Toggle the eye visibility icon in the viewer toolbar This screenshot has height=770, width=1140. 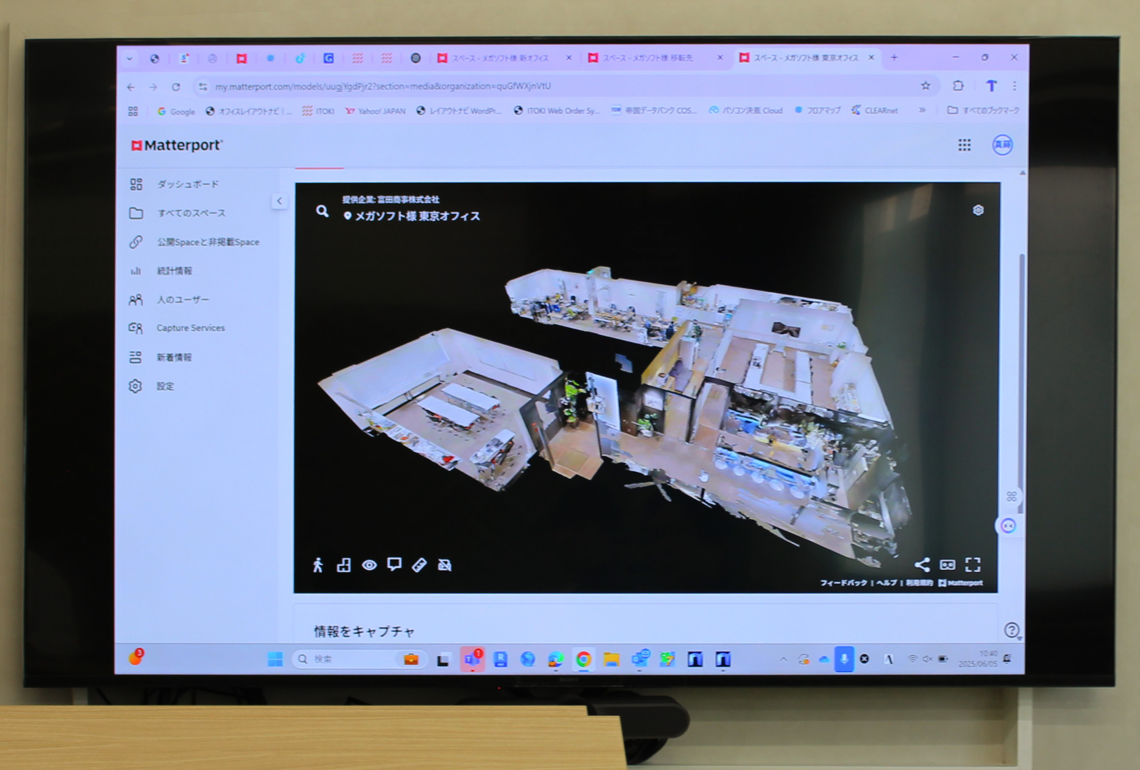point(370,565)
